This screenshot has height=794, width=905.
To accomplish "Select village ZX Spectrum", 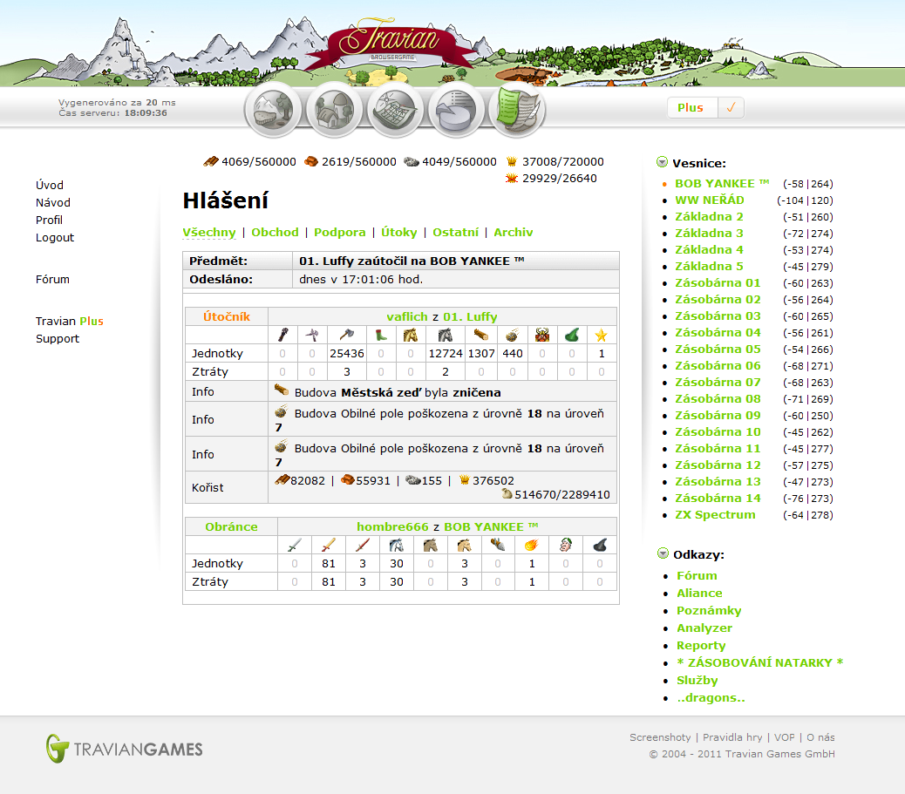I will 715,514.
